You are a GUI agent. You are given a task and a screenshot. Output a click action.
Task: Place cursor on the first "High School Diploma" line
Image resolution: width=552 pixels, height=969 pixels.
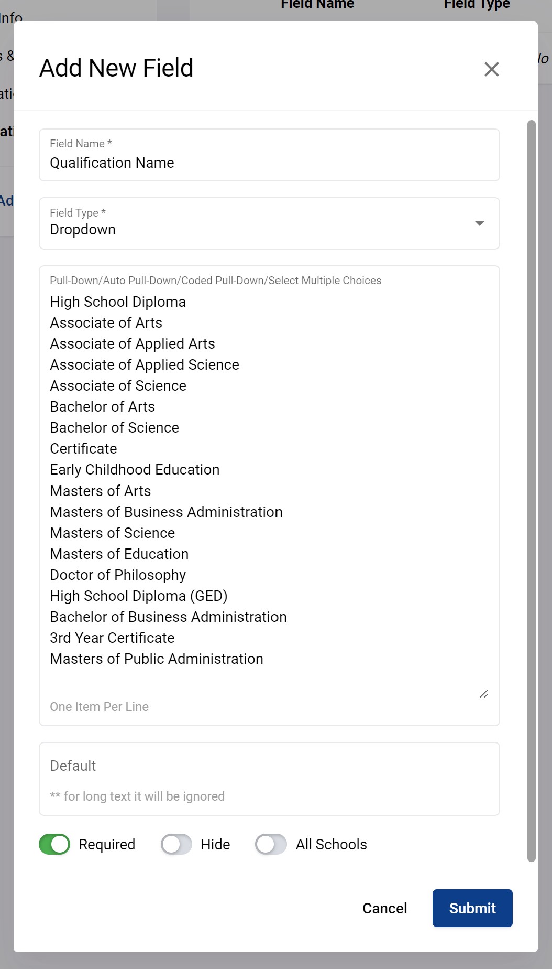[118, 302]
